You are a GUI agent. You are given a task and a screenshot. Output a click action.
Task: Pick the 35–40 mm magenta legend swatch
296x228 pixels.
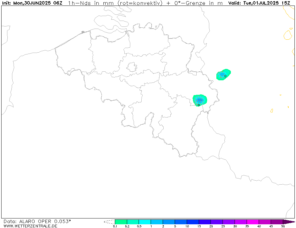[x=252, y=222]
